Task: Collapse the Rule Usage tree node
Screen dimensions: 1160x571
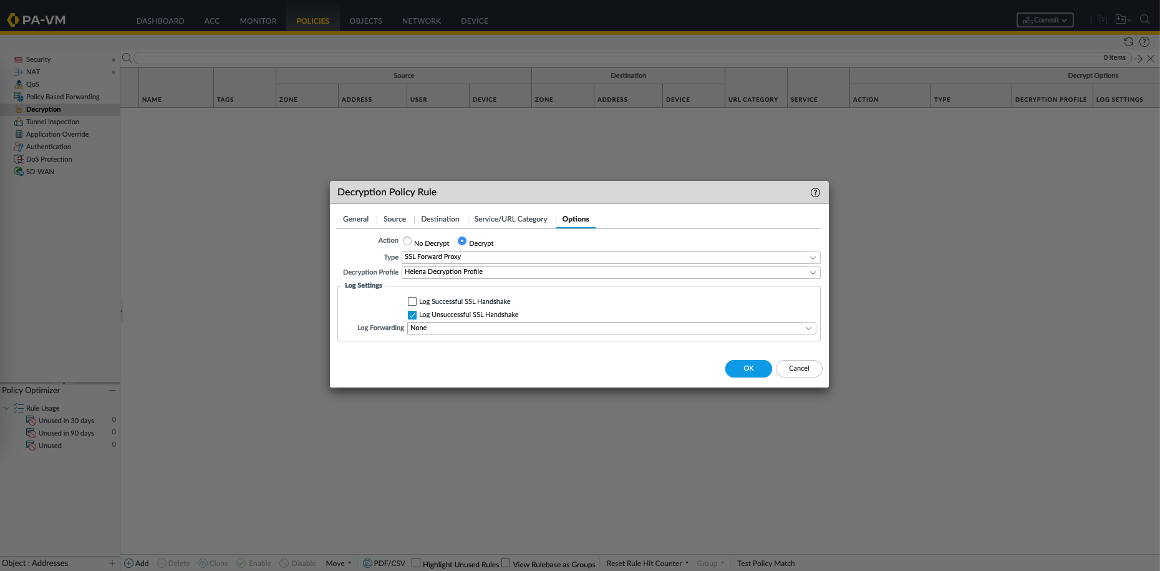Action: coord(7,408)
